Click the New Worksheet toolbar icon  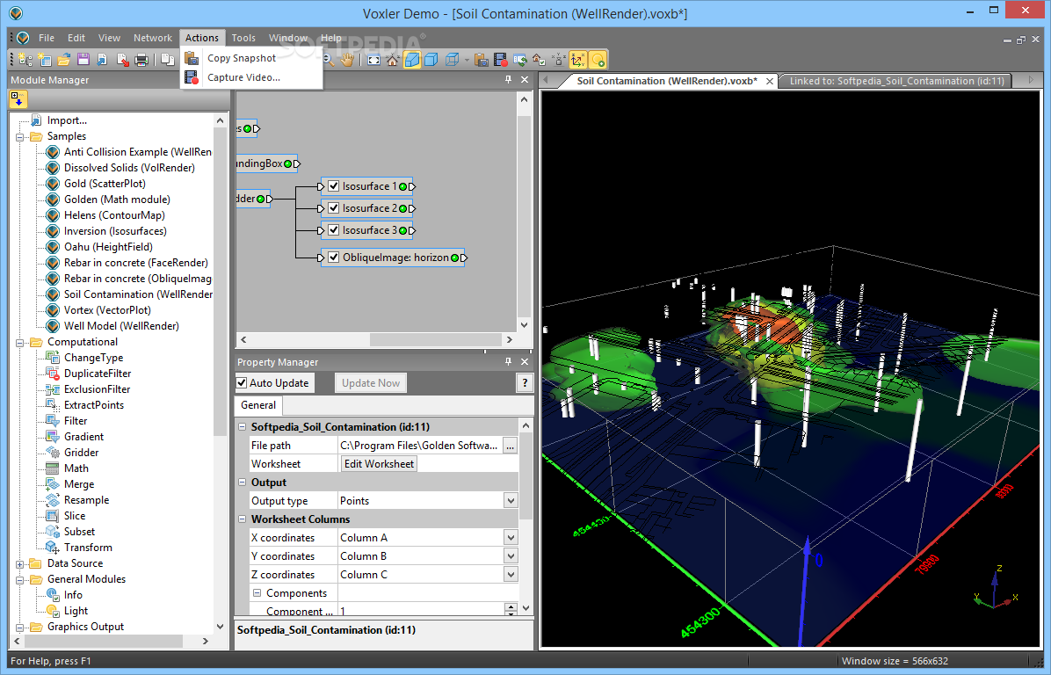45,60
